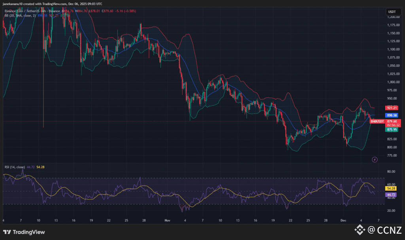Image resolution: width=405 pixels, height=240 pixels.
Task: Click the green 875.95 lower band label
Action: click(392, 129)
